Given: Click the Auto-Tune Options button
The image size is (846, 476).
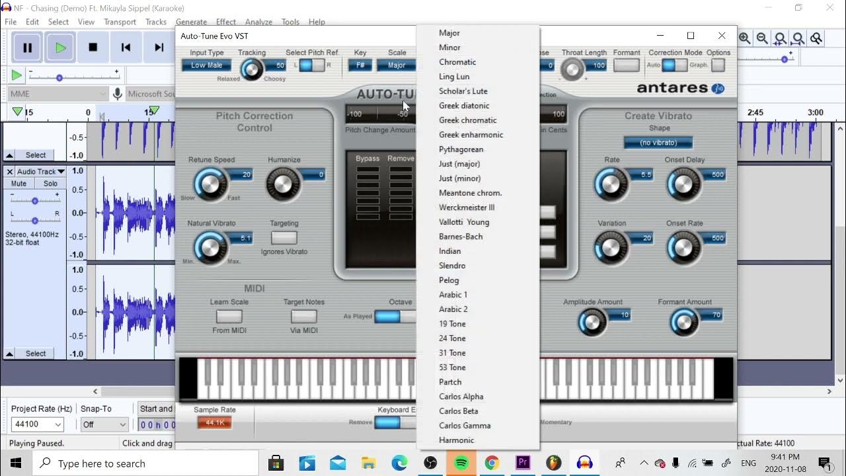Looking at the screenshot, I should [x=718, y=65].
